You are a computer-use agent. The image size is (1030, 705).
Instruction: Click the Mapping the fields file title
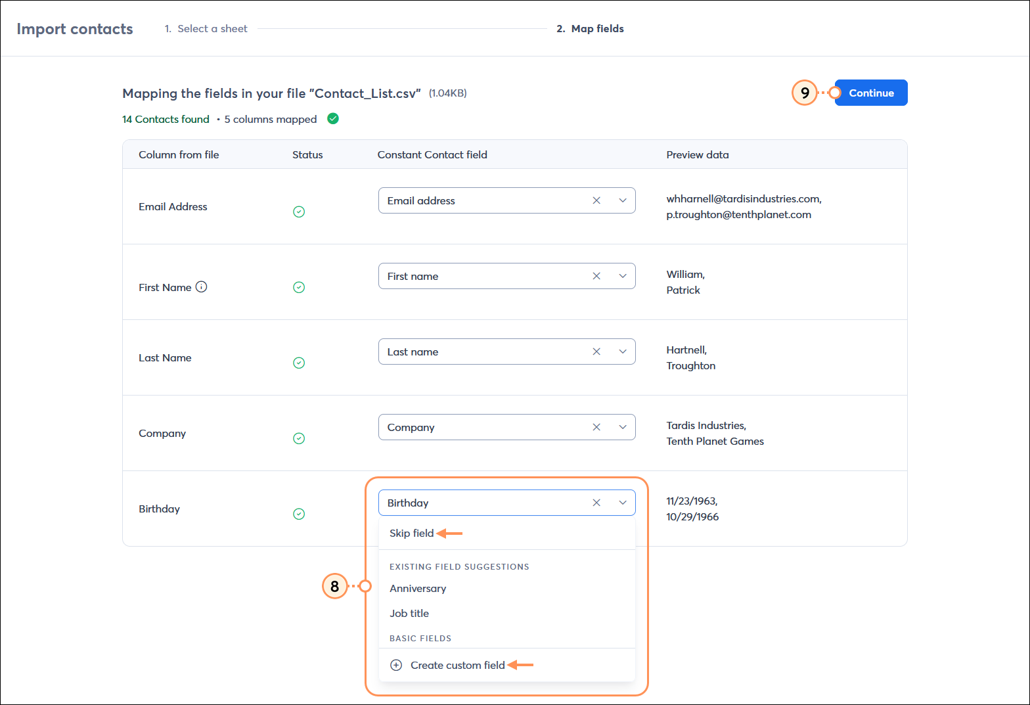(271, 93)
